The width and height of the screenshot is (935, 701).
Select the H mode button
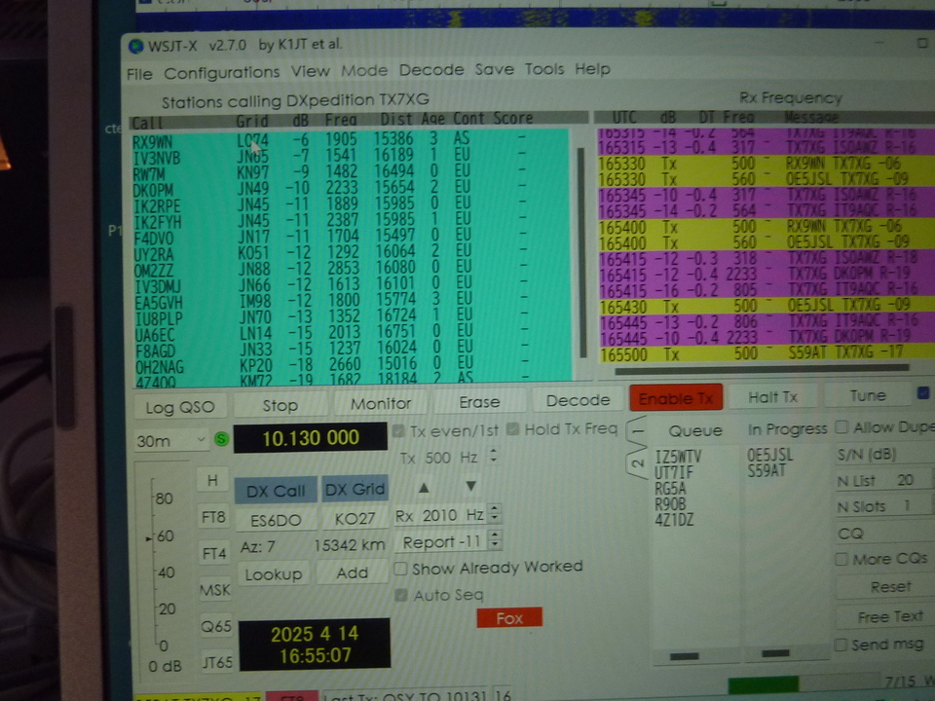pos(212,480)
